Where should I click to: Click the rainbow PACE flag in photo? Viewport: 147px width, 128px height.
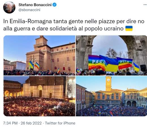(x=97, y=63)
